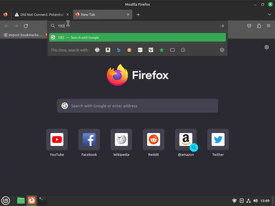This screenshot has width=275, height=206.
Task: Search this time with Amazon
Action: pos(108,50)
